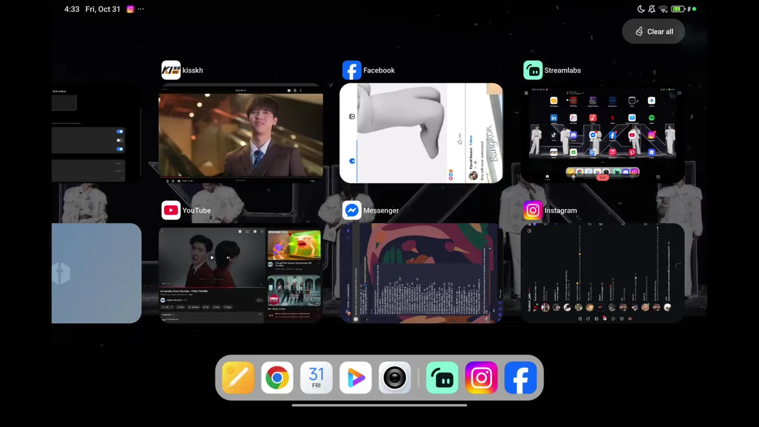The image size is (759, 427).
Task: Tap the Do Not Disturb moon icon
Action: tap(641, 9)
